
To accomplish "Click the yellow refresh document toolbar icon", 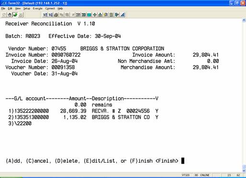I will coord(106,15).
